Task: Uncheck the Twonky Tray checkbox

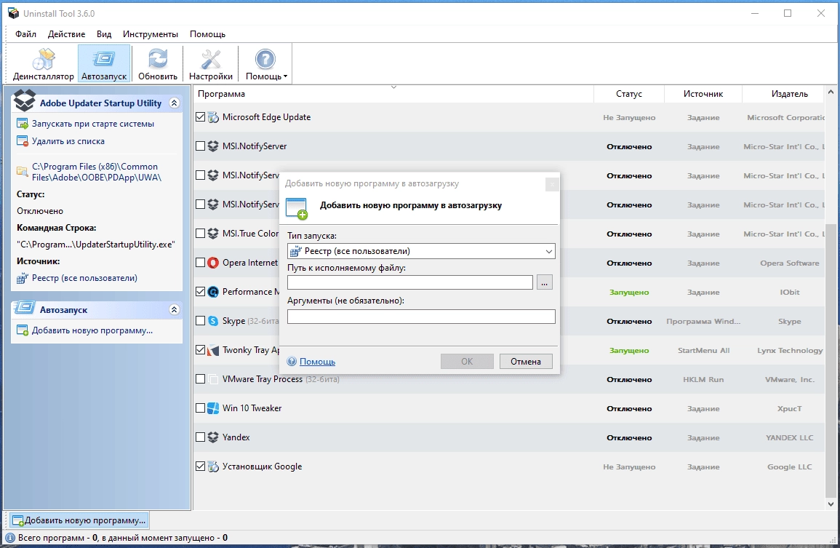Action: tap(200, 349)
